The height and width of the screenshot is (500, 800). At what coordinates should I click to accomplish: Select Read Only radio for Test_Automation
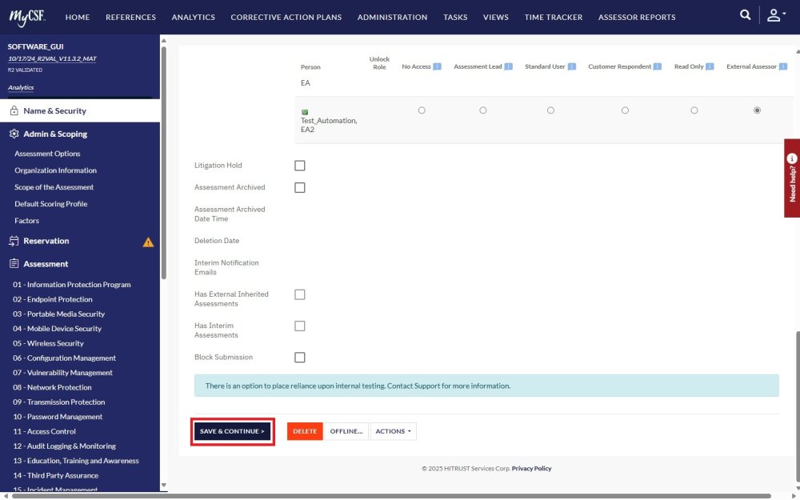(x=694, y=110)
